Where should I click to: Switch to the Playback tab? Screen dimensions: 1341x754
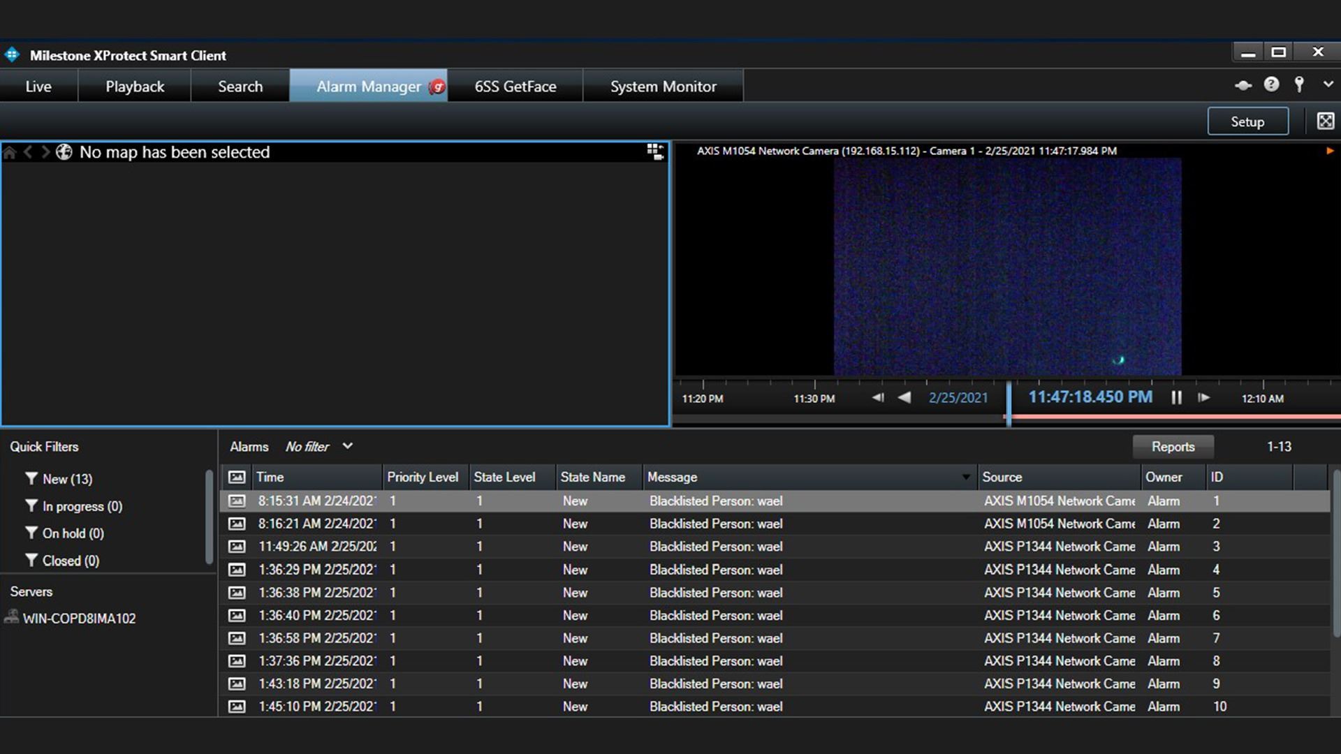135,86
